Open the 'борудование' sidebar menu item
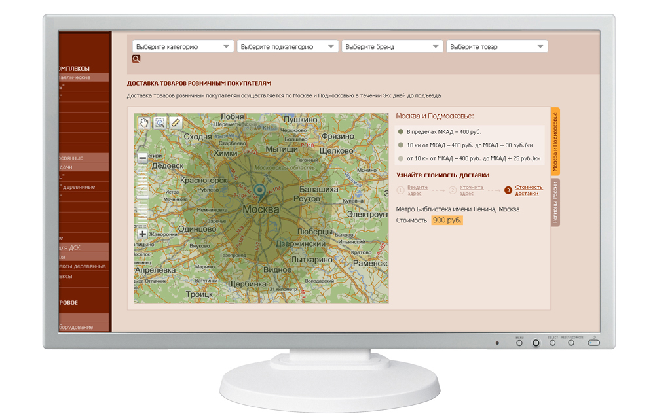 point(84,327)
